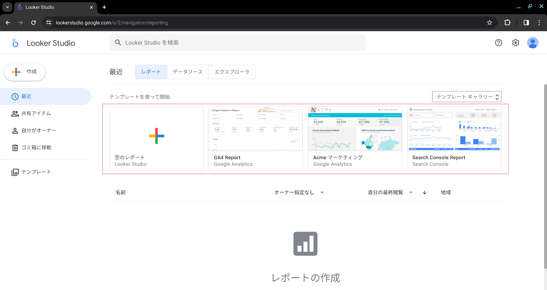Switch to the データソース tab
547x290 pixels.
point(188,72)
